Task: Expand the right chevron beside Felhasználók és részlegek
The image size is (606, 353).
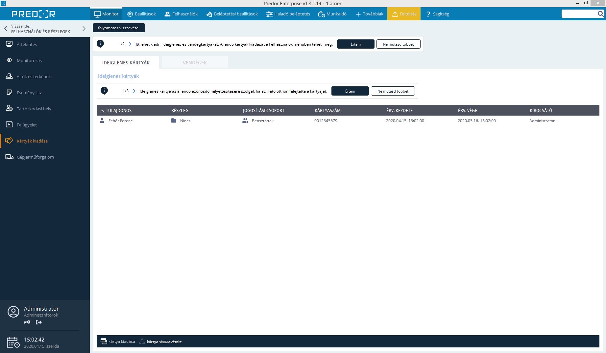Action: pyautogui.click(x=84, y=29)
